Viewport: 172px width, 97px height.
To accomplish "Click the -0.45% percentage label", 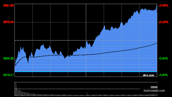I will click(163, 58).
